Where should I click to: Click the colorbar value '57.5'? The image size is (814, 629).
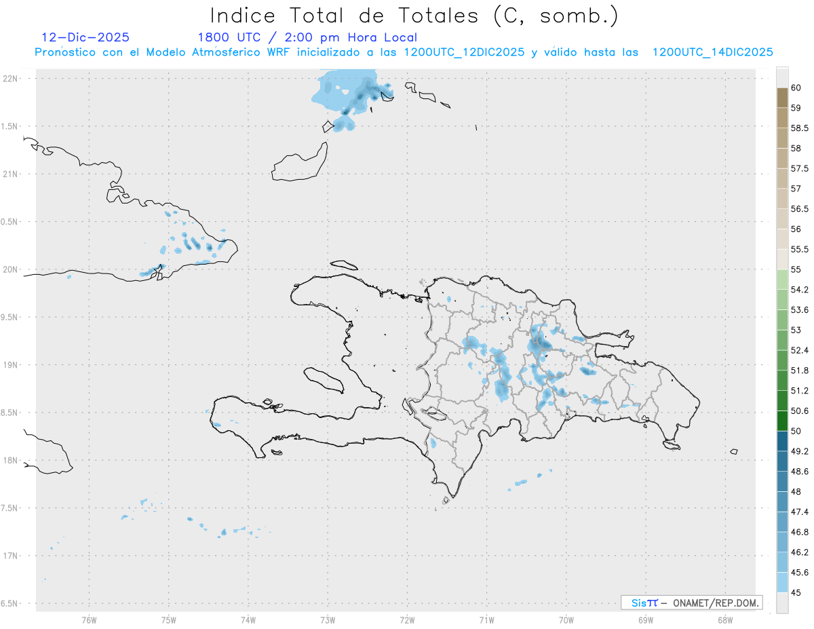tap(799, 168)
